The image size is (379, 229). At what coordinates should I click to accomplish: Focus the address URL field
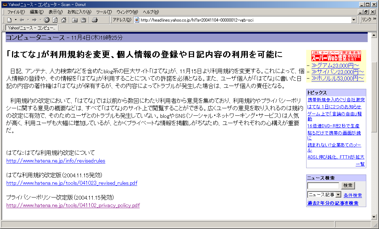tap(245, 20)
